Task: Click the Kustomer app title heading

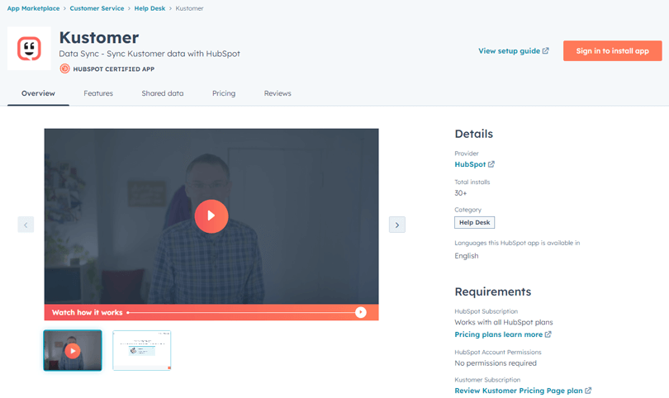Action: pos(99,37)
